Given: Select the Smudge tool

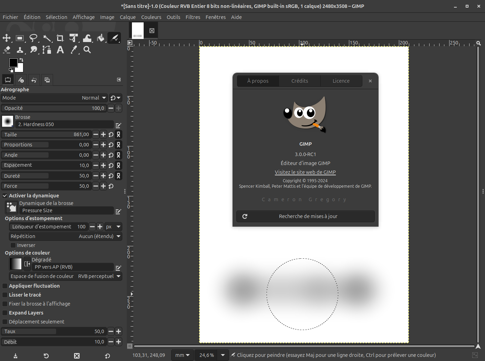Looking at the screenshot, I should click(33, 50).
